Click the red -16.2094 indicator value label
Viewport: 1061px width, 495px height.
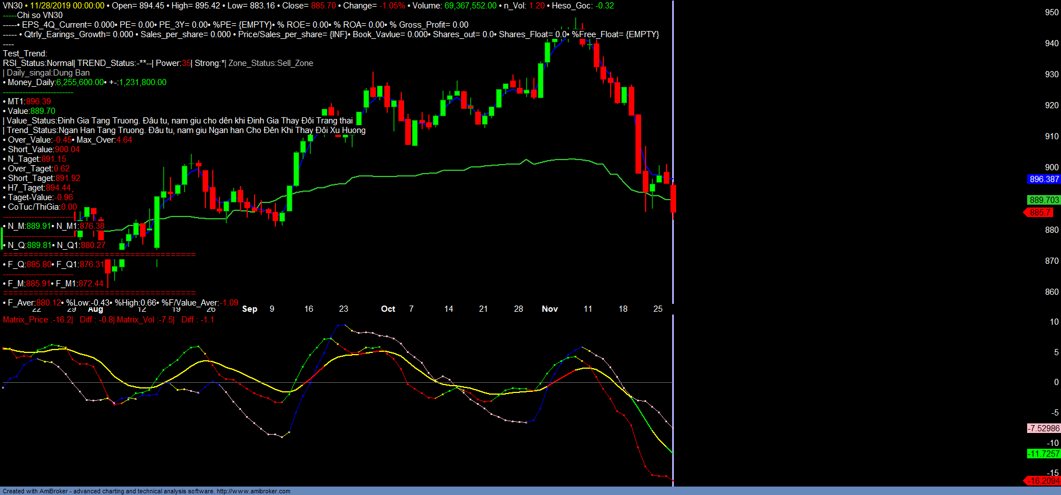point(1043,481)
